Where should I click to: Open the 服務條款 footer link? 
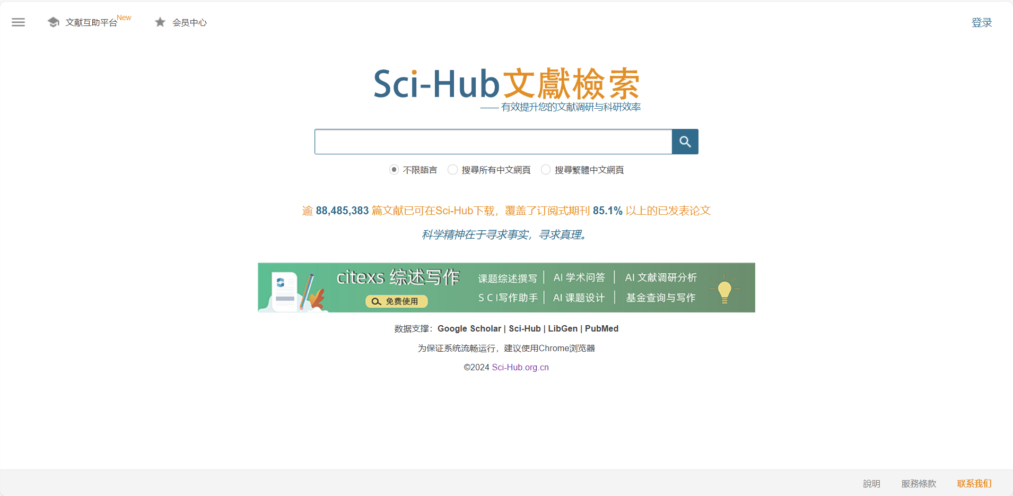tap(919, 484)
